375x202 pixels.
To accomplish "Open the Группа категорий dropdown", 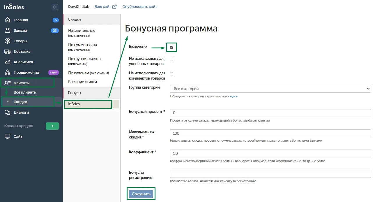I will (x=270, y=89).
